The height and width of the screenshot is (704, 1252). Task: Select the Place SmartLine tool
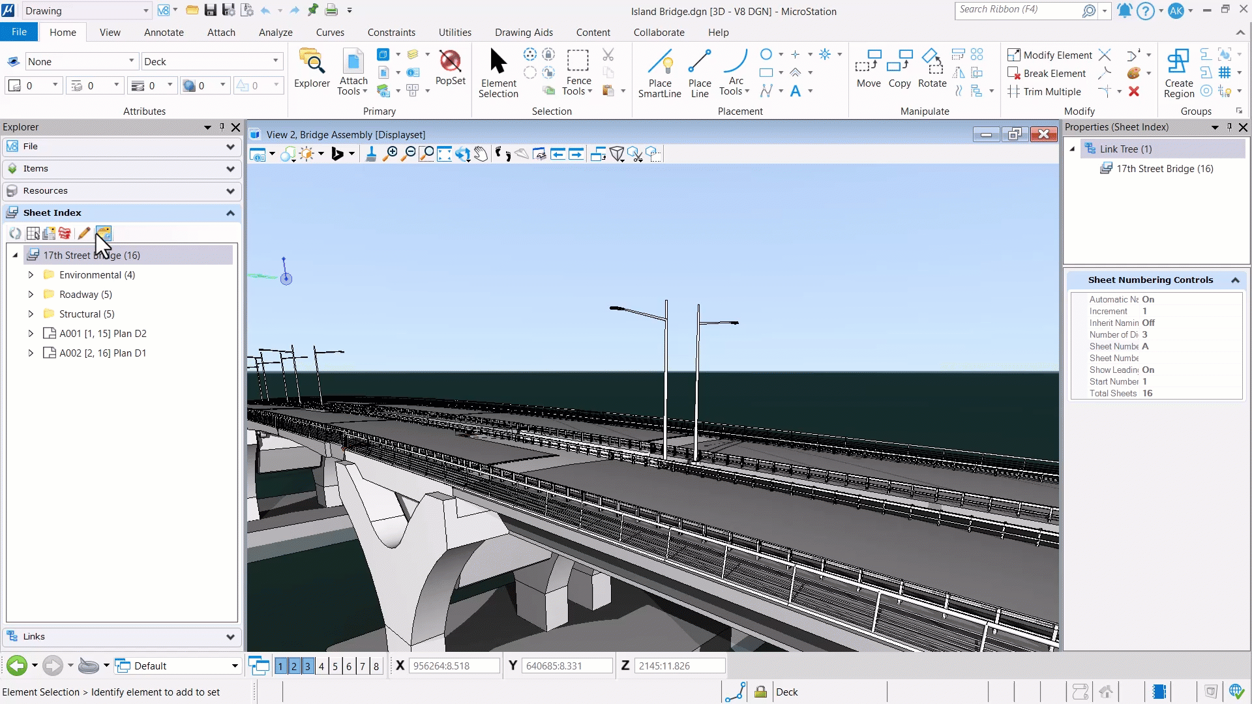tap(659, 73)
